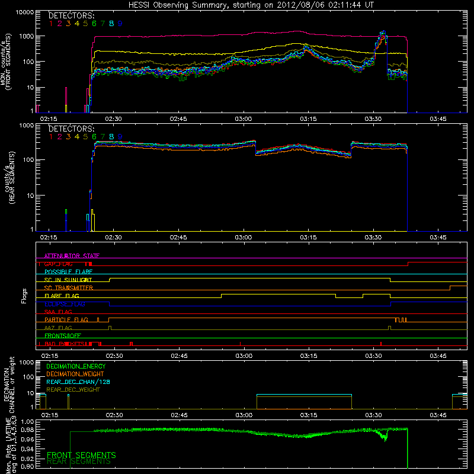Click 02:45 time tick under rear segments plot
This screenshot has height=474, width=474.
pyautogui.click(x=178, y=238)
